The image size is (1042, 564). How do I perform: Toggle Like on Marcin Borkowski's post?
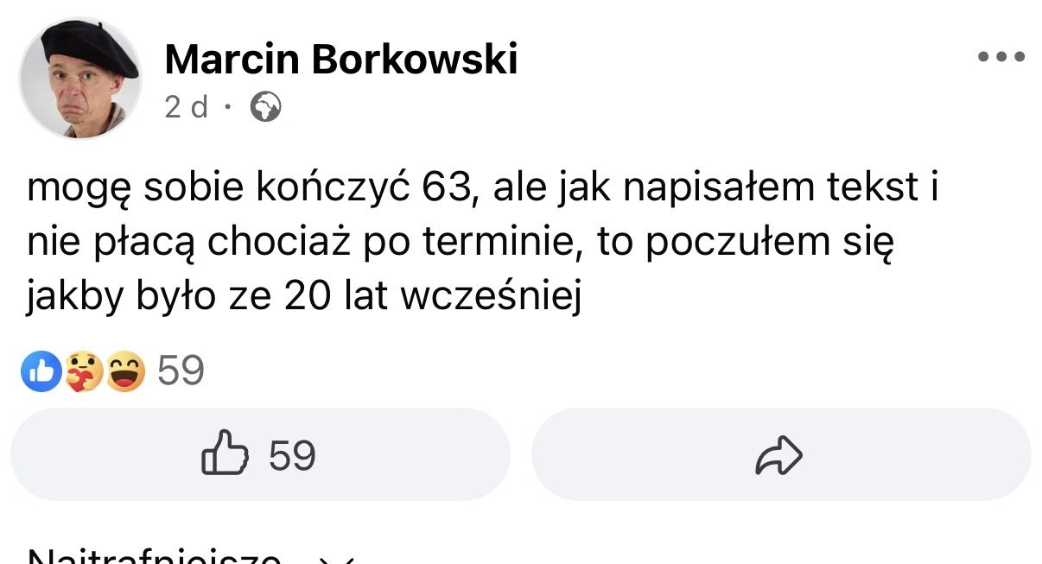[260, 455]
